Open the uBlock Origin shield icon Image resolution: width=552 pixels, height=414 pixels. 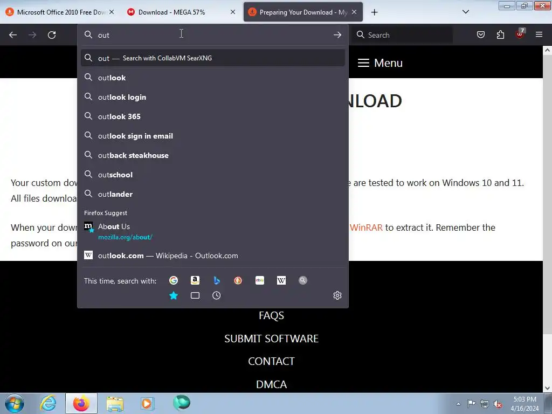tap(520, 34)
